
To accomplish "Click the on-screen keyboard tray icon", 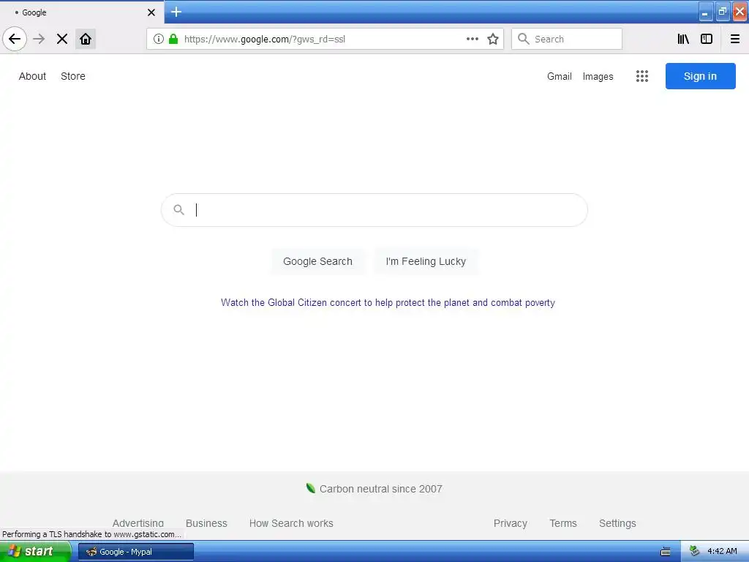I will tap(666, 552).
